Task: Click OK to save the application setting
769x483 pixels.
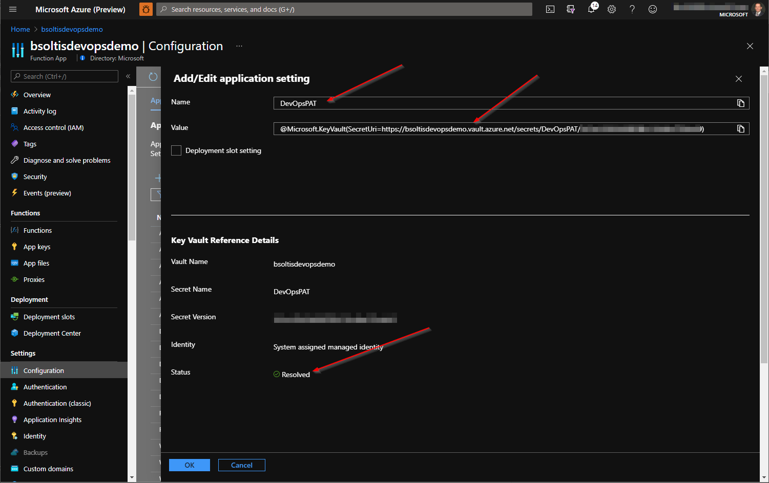Action: click(x=189, y=465)
